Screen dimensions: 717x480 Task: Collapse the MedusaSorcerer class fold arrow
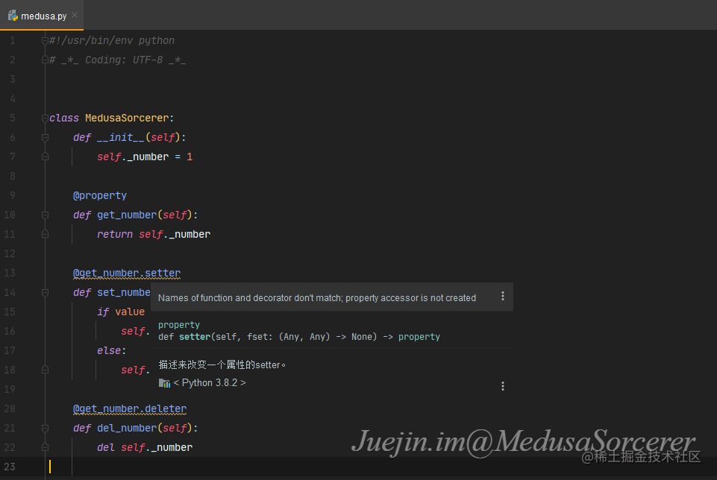pos(44,117)
